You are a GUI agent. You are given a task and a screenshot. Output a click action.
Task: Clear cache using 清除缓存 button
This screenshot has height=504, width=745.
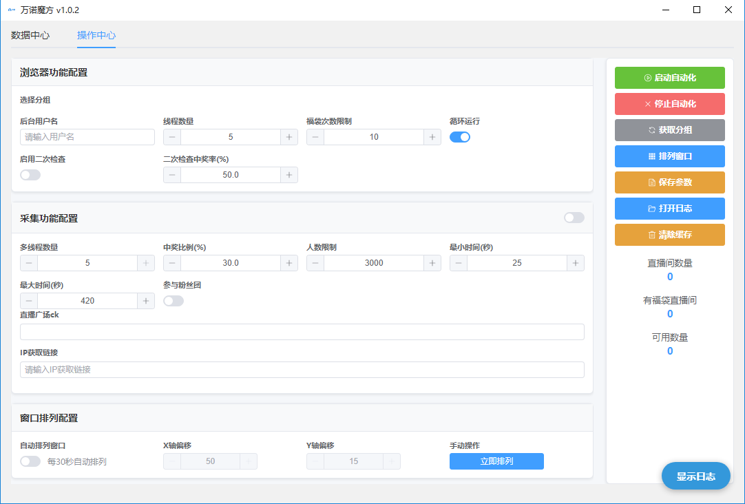pos(669,235)
